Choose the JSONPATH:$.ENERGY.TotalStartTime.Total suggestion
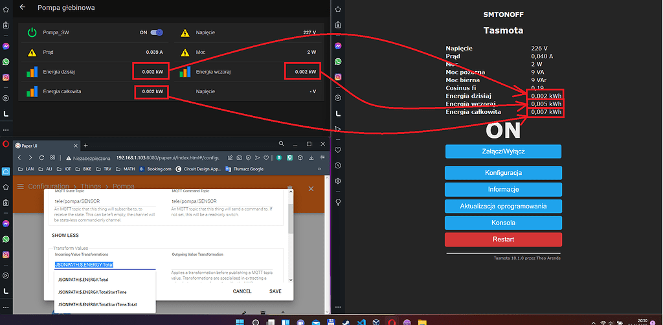This screenshot has width=663, height=325. tap(97, 304)
